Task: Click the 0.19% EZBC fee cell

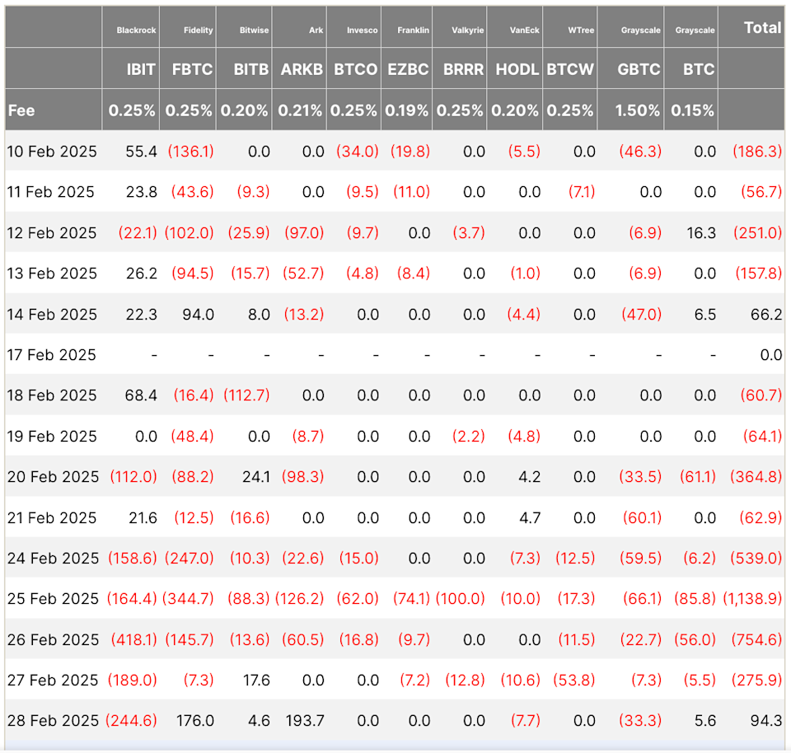Action: click(x=406, y=110)
